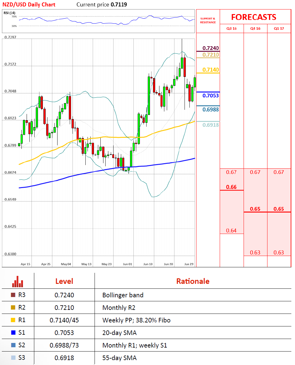Click the 0.7297 price axis label
The height and width of the screenshot is (365, 295).
(10, 37)
